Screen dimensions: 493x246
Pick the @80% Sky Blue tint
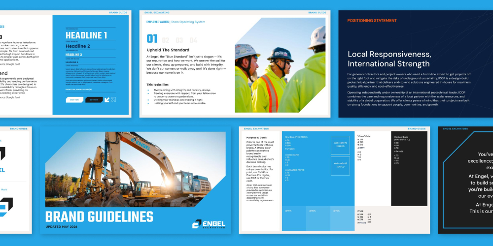pyautogui.click(x=318, y=218)
